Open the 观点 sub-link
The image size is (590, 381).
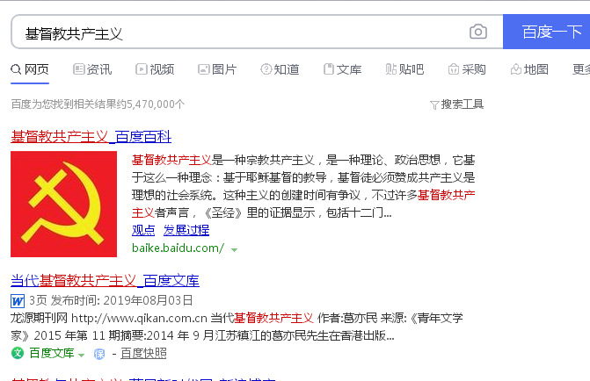coord(143,230)
